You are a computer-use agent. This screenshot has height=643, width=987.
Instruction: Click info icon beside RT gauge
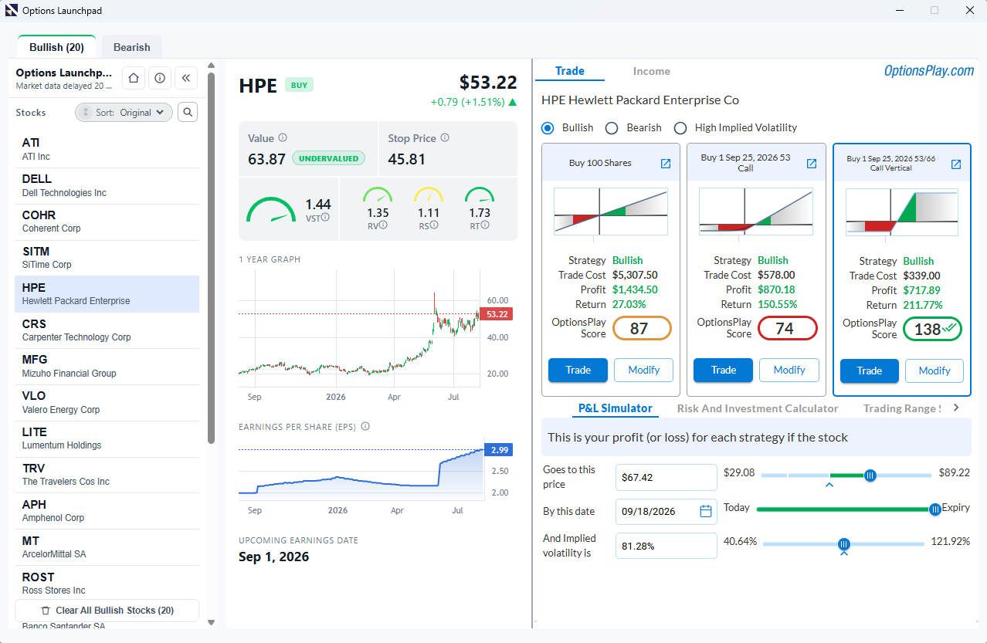click(486, 225)
